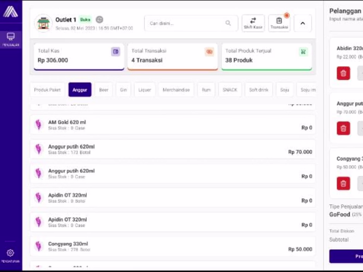This screenshot has width=363, height=272.
Task: Select the Soft drink category tab
Action: click(259, 90)
